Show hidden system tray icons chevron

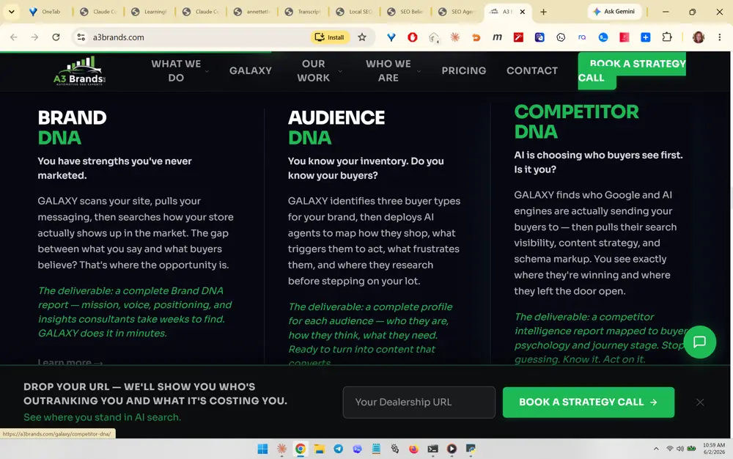point(656,449)
